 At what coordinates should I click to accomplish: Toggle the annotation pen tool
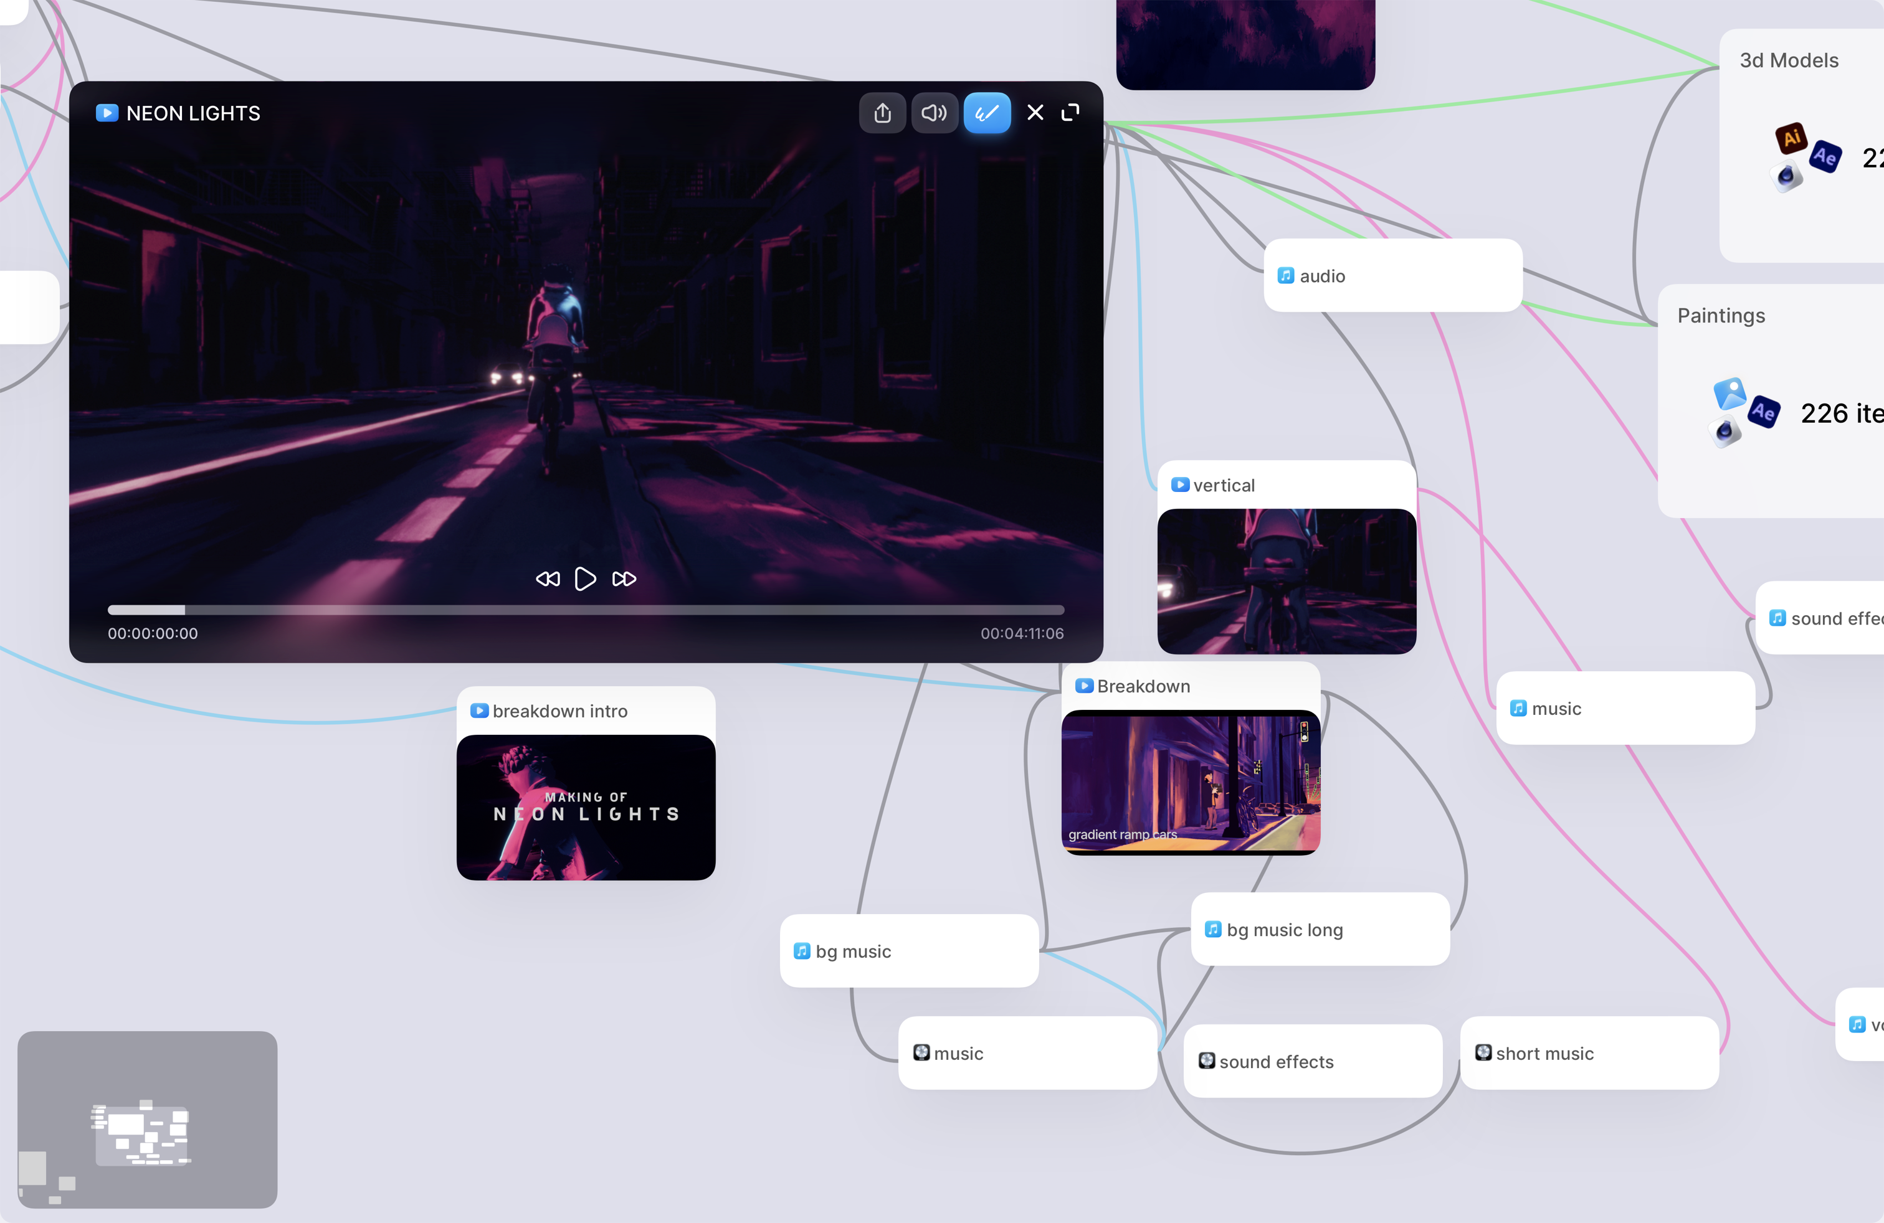pyautogui.click(x=986, y=113)
